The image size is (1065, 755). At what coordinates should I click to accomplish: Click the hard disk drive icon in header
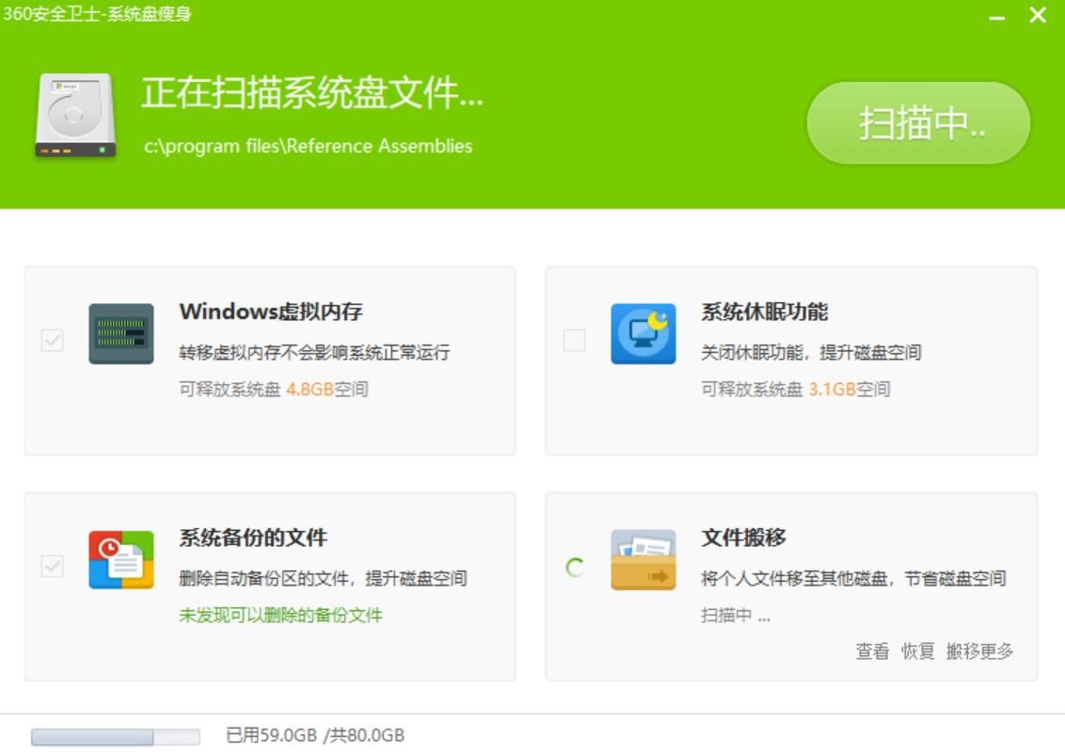tap(75, 117)
